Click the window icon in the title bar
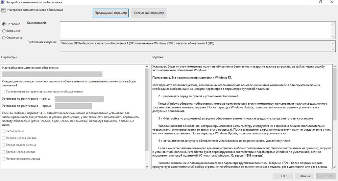 coord(3,2)
